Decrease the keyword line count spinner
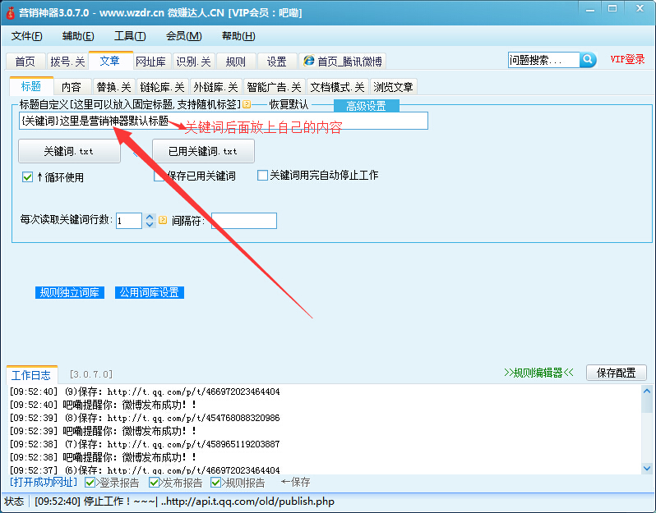The width and height of the screenshot is (656, 513). [x=150, y=224]
